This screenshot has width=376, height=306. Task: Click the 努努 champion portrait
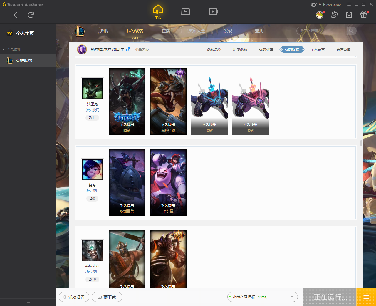point(93,170)
